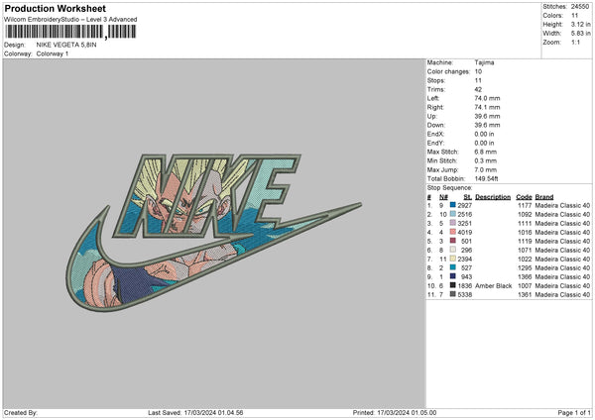The height and width of the screenshot is (420, 595).
Task: Pick the off-white swatch in stop 6
Action: 453,250
